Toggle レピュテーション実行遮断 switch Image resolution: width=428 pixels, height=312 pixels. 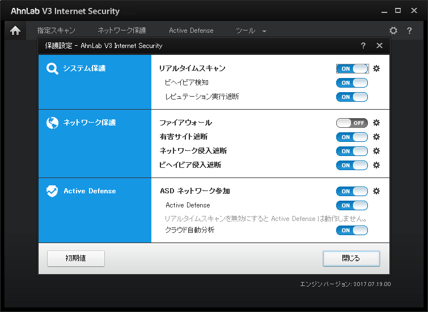coord(352,97)
